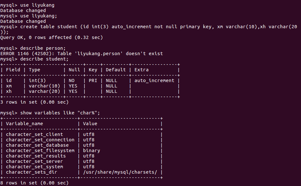Click the 'Field' column header

13,70
